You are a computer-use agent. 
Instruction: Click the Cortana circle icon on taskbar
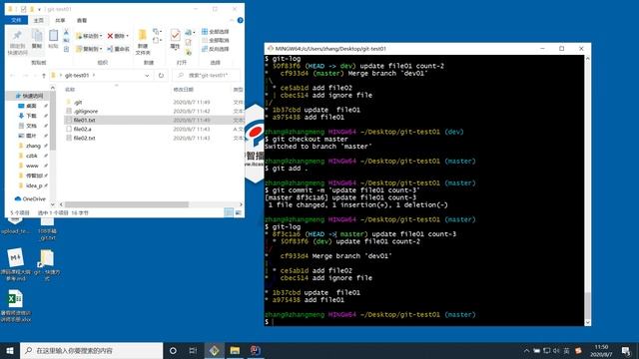(173, 350)
